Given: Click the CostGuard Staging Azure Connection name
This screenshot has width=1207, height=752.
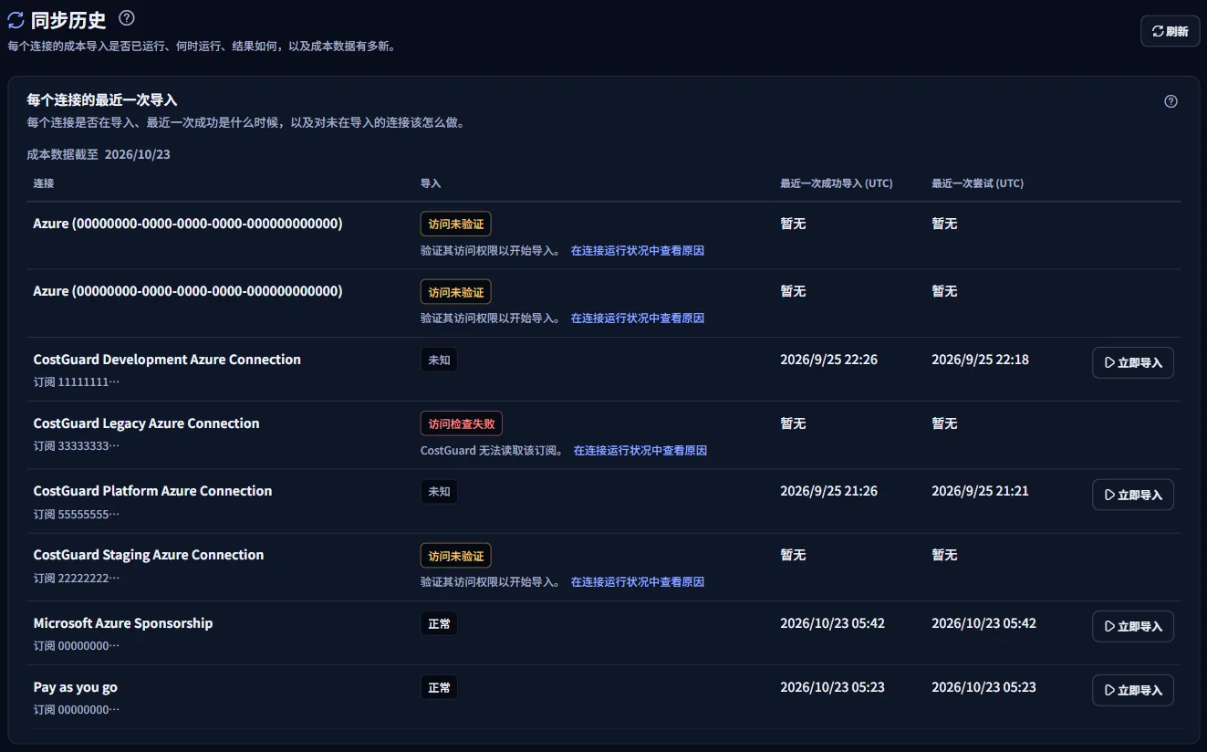Looking at the screenshot, I should pos(149,555).
